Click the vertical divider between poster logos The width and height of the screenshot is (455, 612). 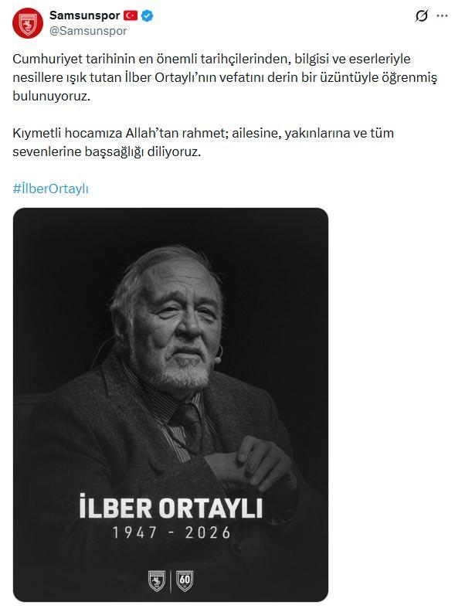click(171, 581)
